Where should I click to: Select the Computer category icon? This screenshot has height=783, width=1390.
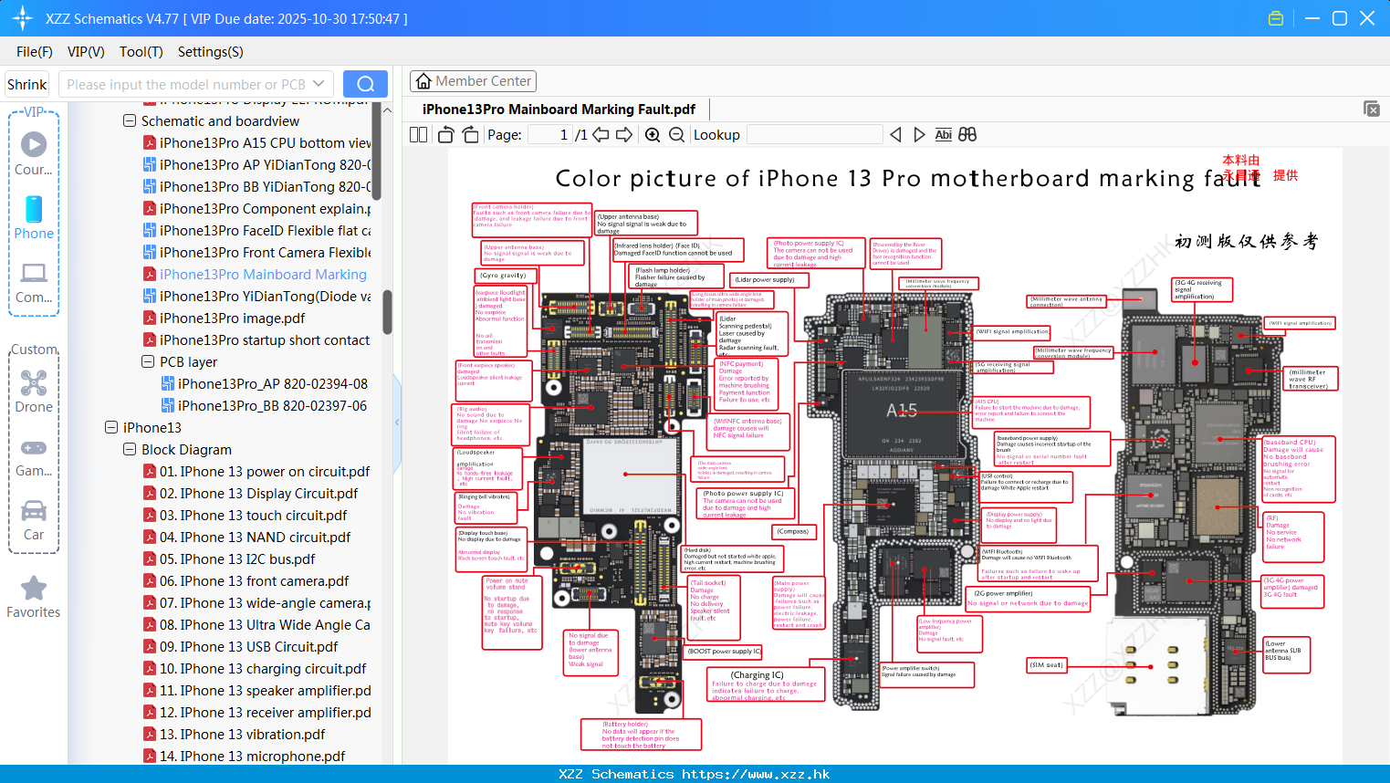(x=34, y=282)
